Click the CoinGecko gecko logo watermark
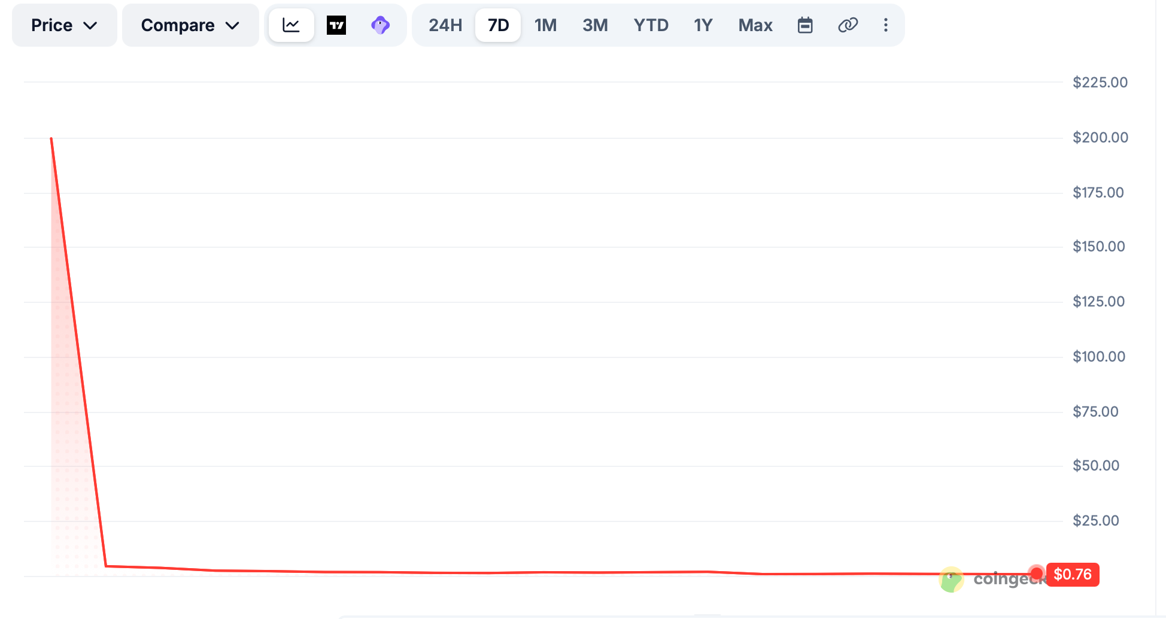The image size is (1166, 619). point(951,579)
